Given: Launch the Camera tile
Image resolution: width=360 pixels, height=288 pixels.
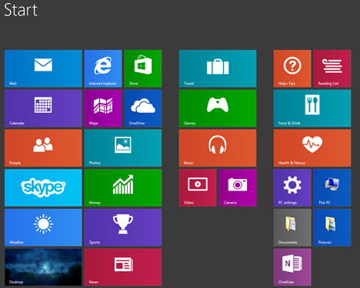Looking at the screenshot, I should coord(238,187).
